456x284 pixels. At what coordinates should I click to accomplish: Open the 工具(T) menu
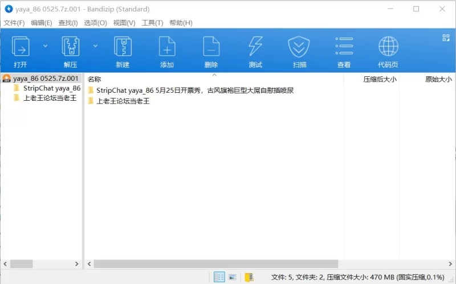click(x=152, y=23)
